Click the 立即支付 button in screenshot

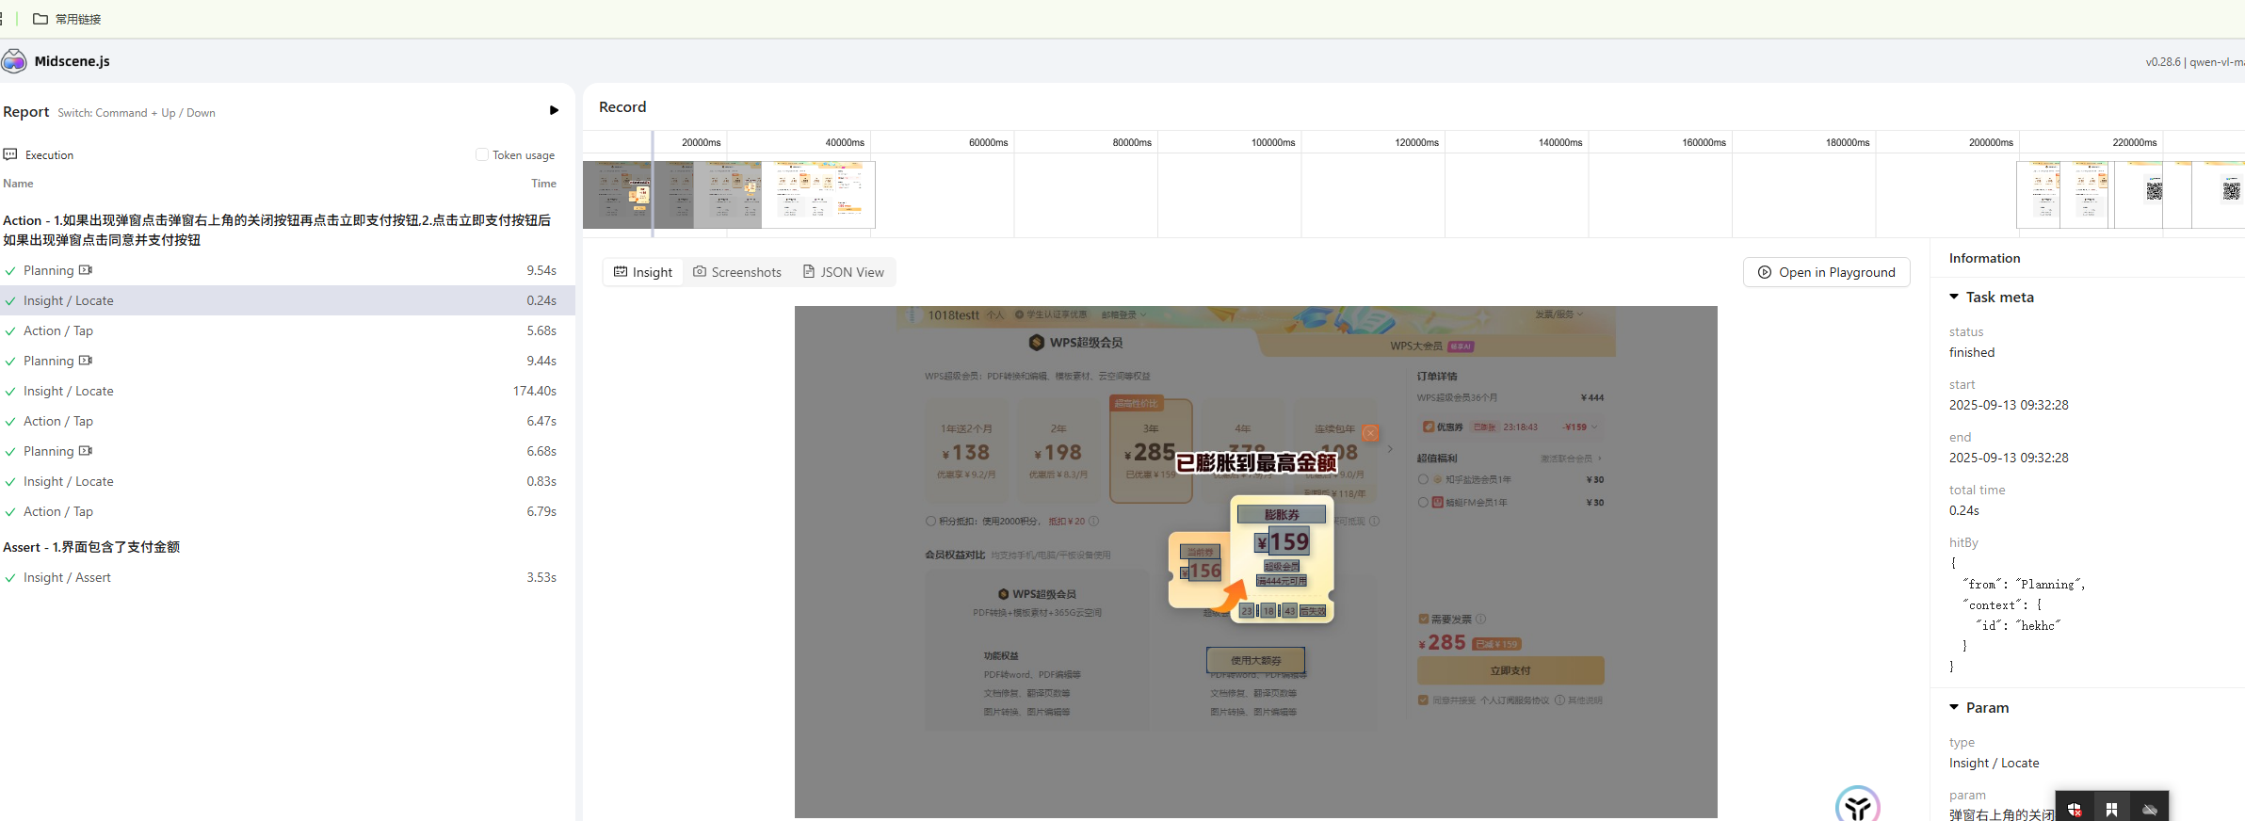pyautogui.click(x=1510, y=670)
